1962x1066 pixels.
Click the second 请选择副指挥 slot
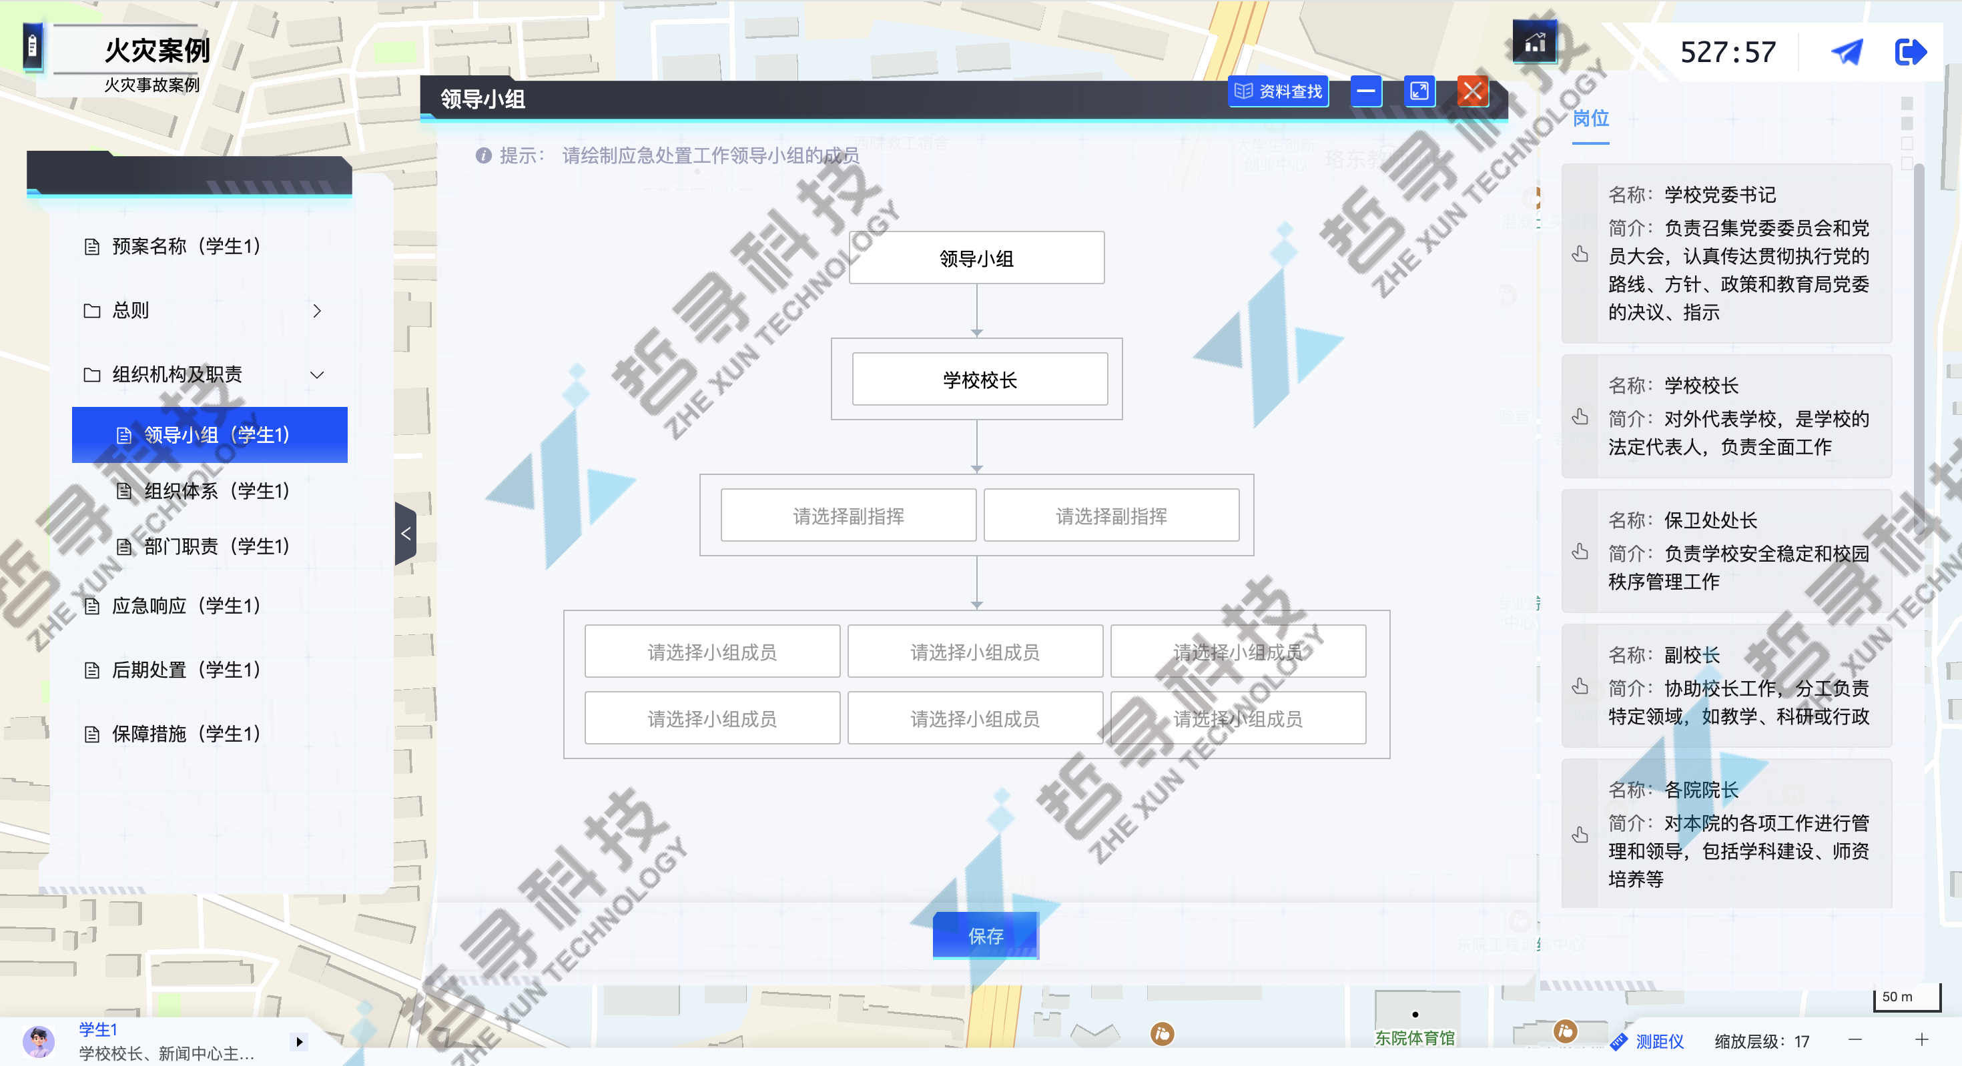[1111, 516]
